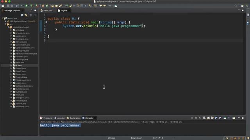250x140 pixels.
Task: Open the Problems tab
Action: pyautogui.click(x=46, y=118)
